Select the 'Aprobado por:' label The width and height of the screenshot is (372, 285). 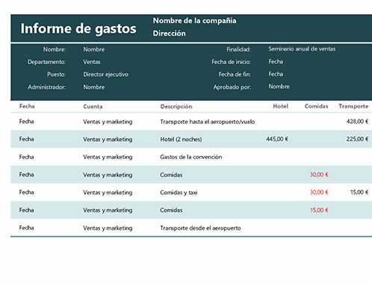(x=232, y=87)
